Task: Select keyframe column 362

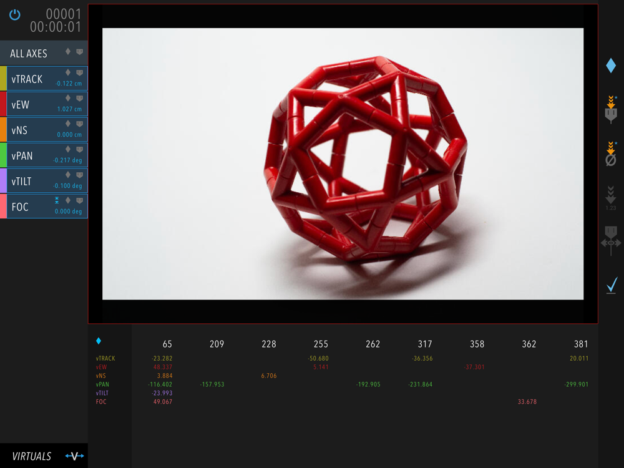Action: [x=529, y=344]
